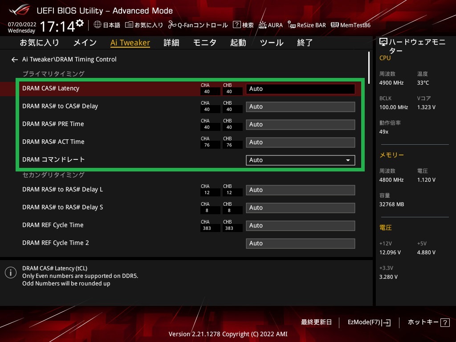The height and width of the screenshot is (342, 456).
Task: Click the AURA lighting icon
Action: (263, 25)
